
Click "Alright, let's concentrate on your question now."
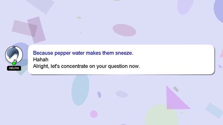click(x=86, y=66)
